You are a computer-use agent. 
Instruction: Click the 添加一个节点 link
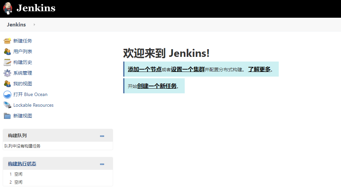click(145, 69)
